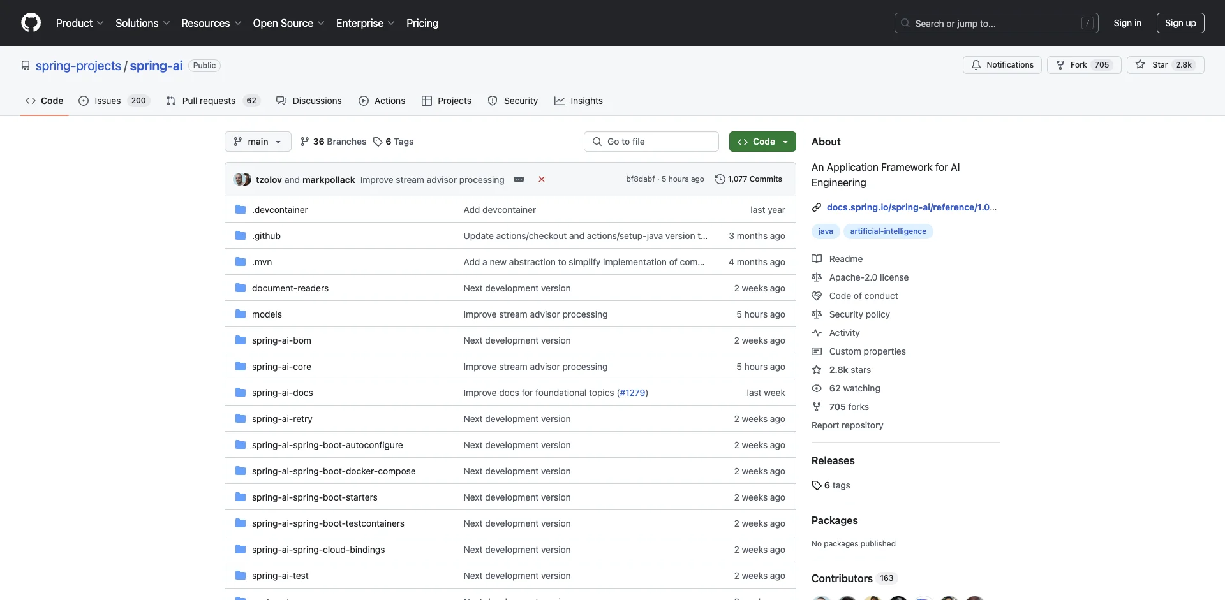1225x600 pixels.
Task: Switch to the Issues tab
Action: coord(114,101)
